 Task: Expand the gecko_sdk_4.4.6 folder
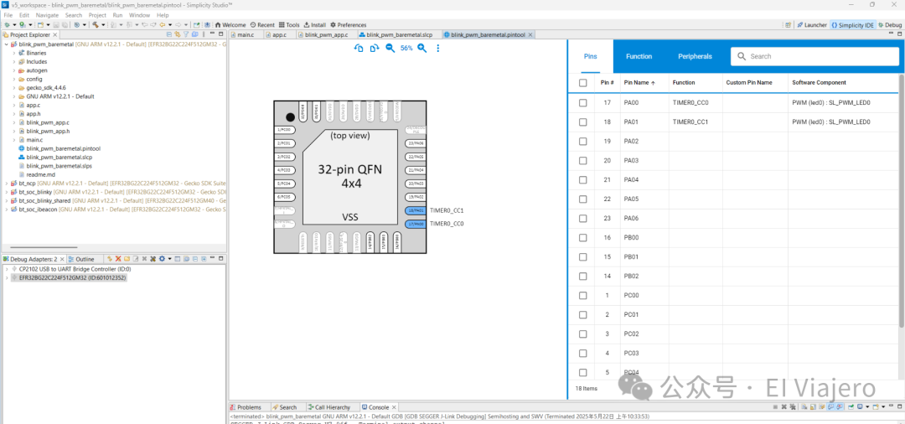pos(14,88)
